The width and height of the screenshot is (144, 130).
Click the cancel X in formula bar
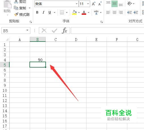pos(44,31)
